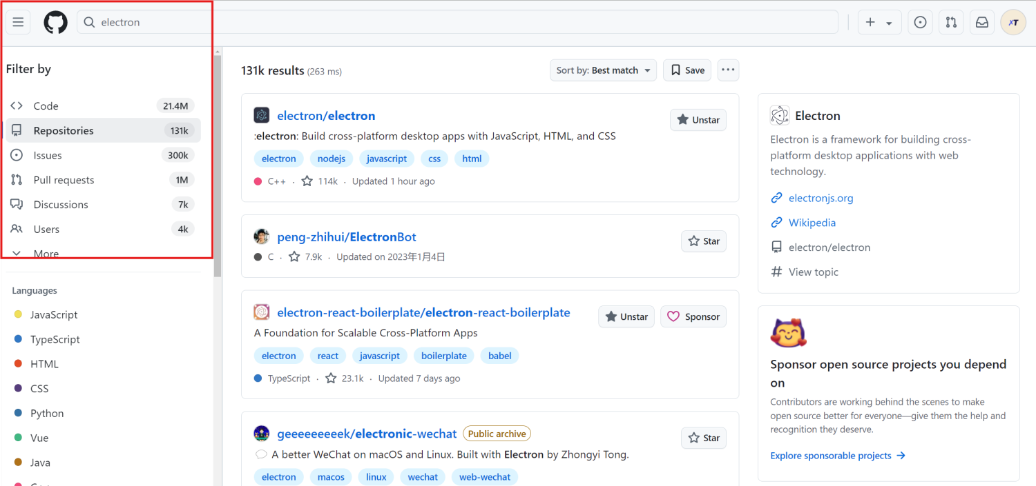Open the electronjs.org link

click(x=821, y=198)
